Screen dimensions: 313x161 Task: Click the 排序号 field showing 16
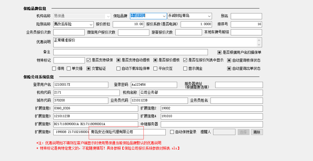246,24
